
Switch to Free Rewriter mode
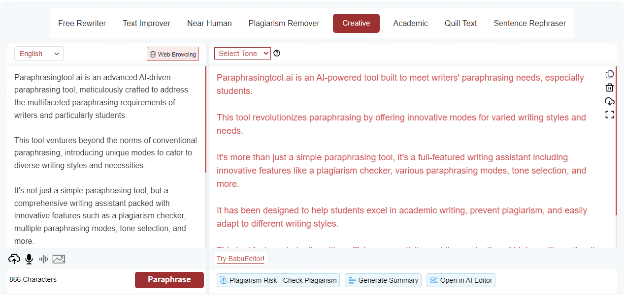[82, 23]
